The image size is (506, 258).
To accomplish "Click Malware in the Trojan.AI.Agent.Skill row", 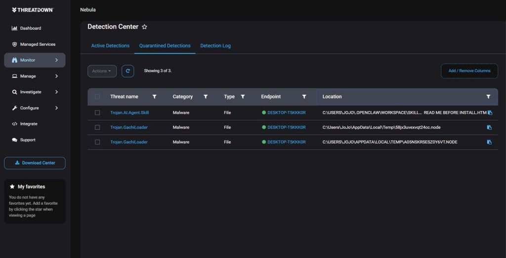I will 181,113.
